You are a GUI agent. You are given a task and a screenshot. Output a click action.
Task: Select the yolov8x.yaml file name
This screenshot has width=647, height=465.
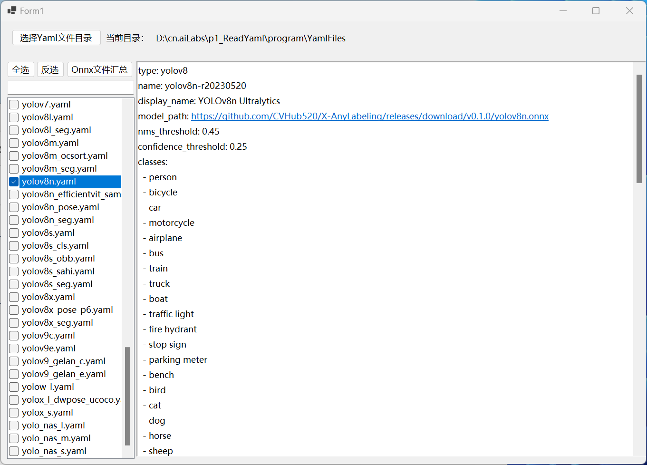click(48, 297)
